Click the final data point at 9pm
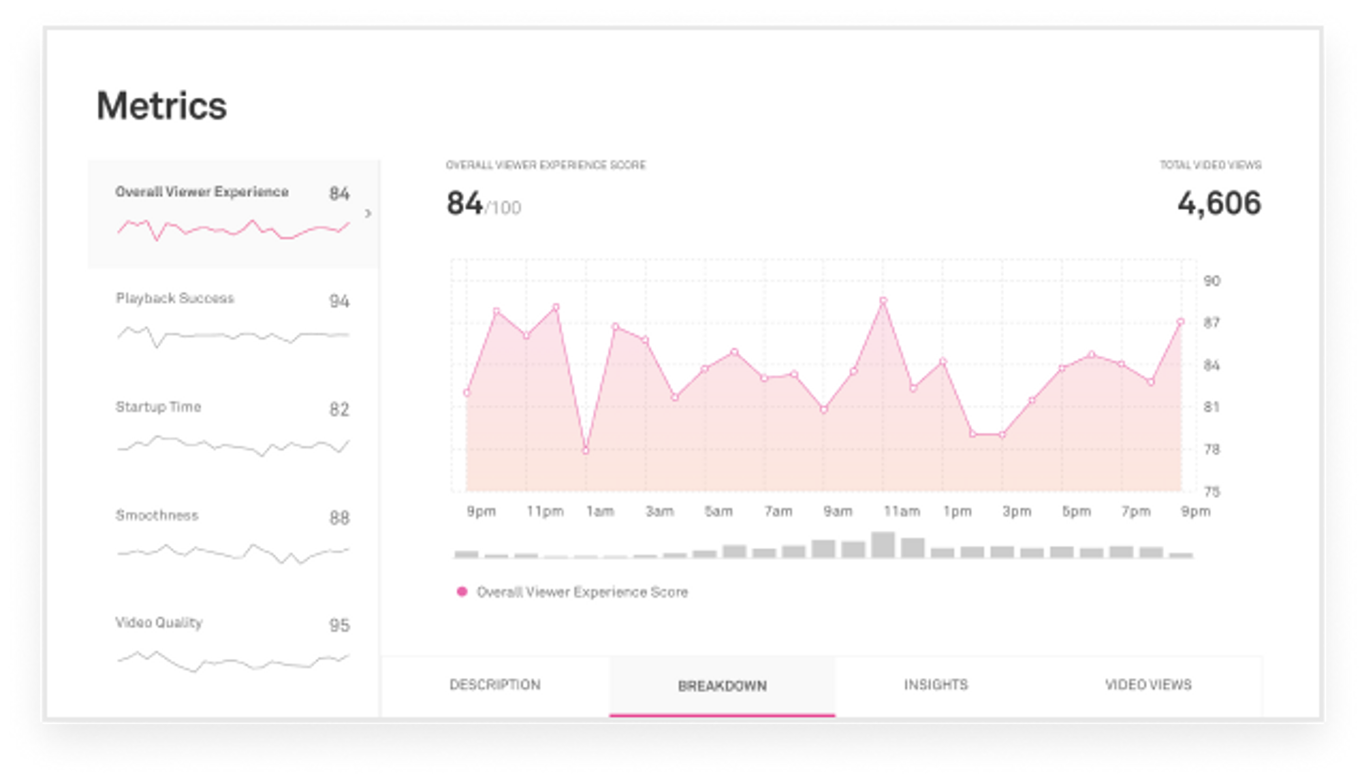The image size is (1366, 781). [1180, 322]
